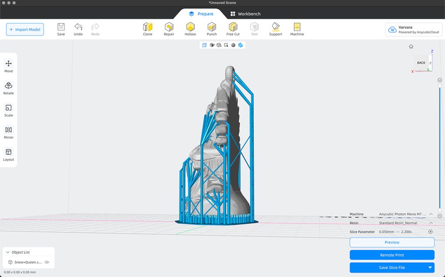Screen dimensions: 445x277
Task: Reset view with the home icon
Action: (x=411, y=46)
